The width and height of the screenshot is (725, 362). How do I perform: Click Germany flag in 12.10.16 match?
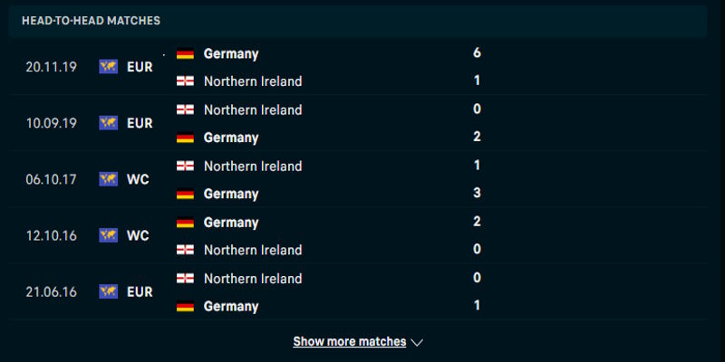[185, 223]
